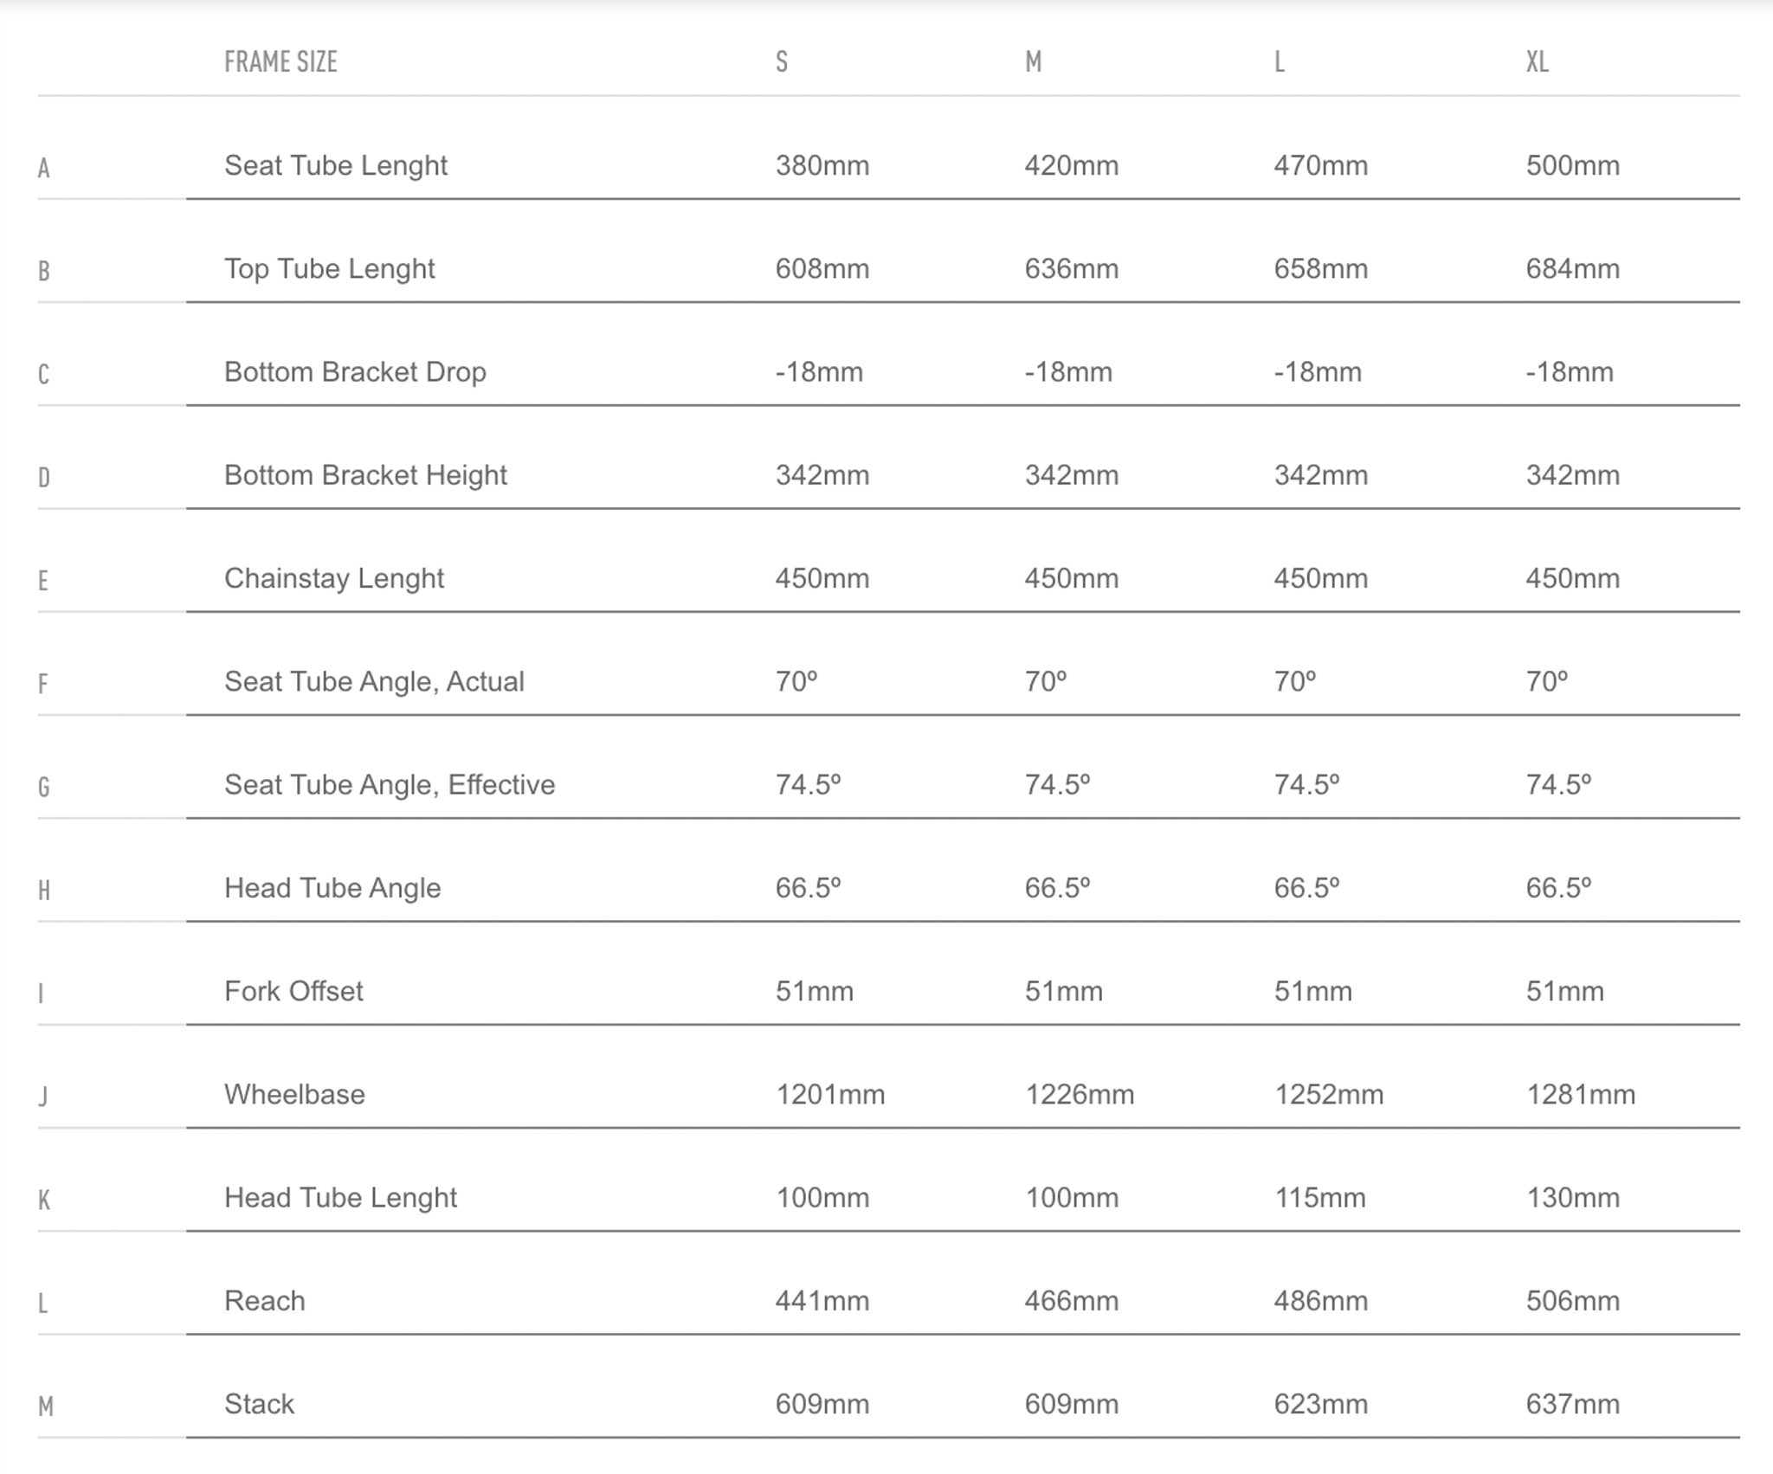
Task: Click the Seat Tube Angle, Effective label
Action: click(x=390, y=785)
